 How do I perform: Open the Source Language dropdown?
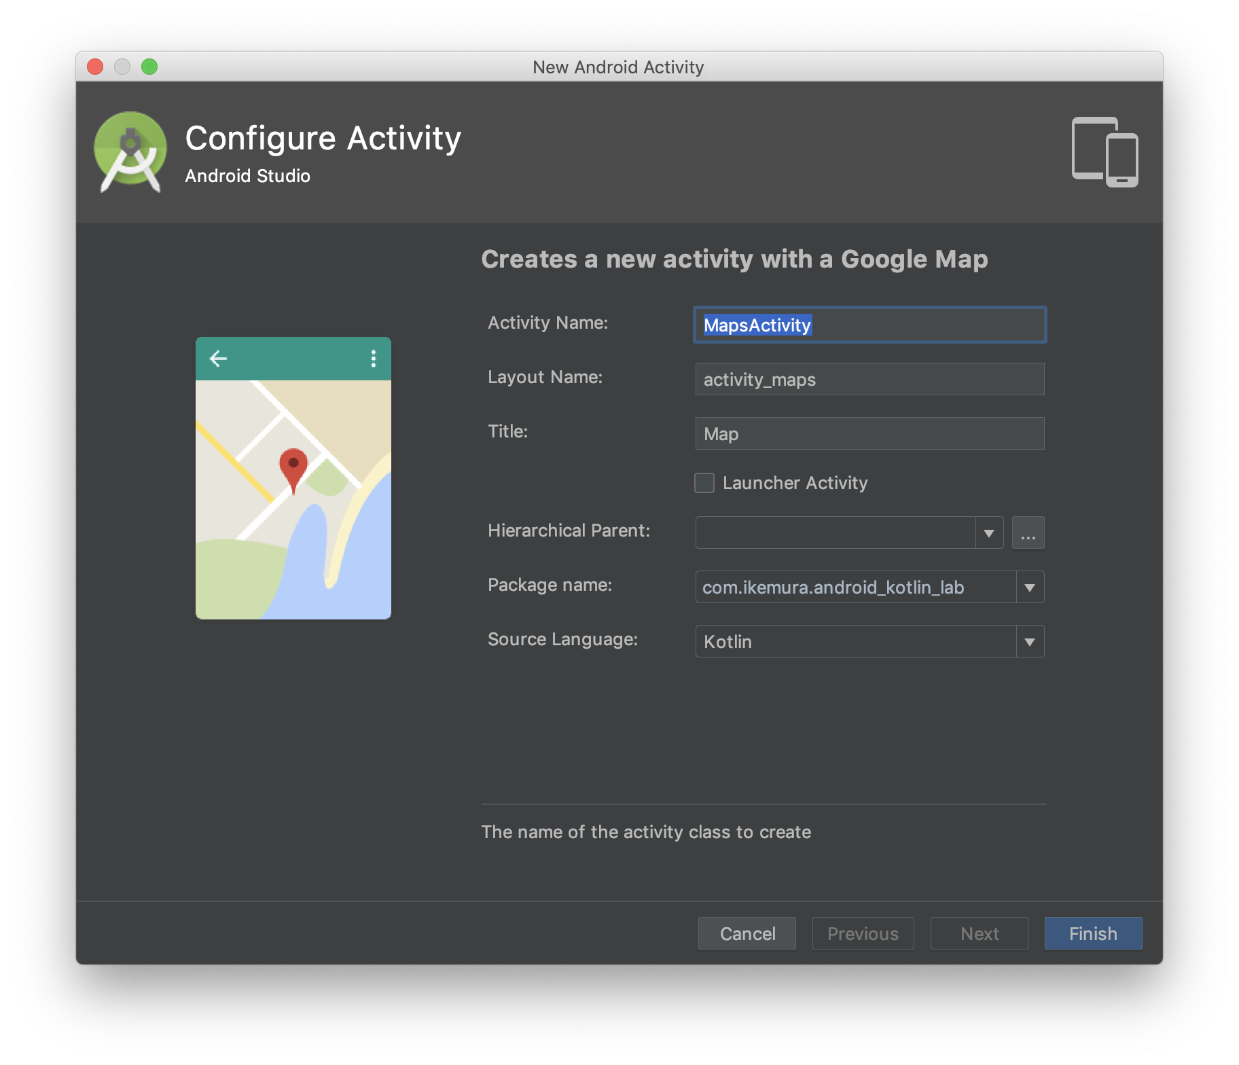click(1029, 640)
